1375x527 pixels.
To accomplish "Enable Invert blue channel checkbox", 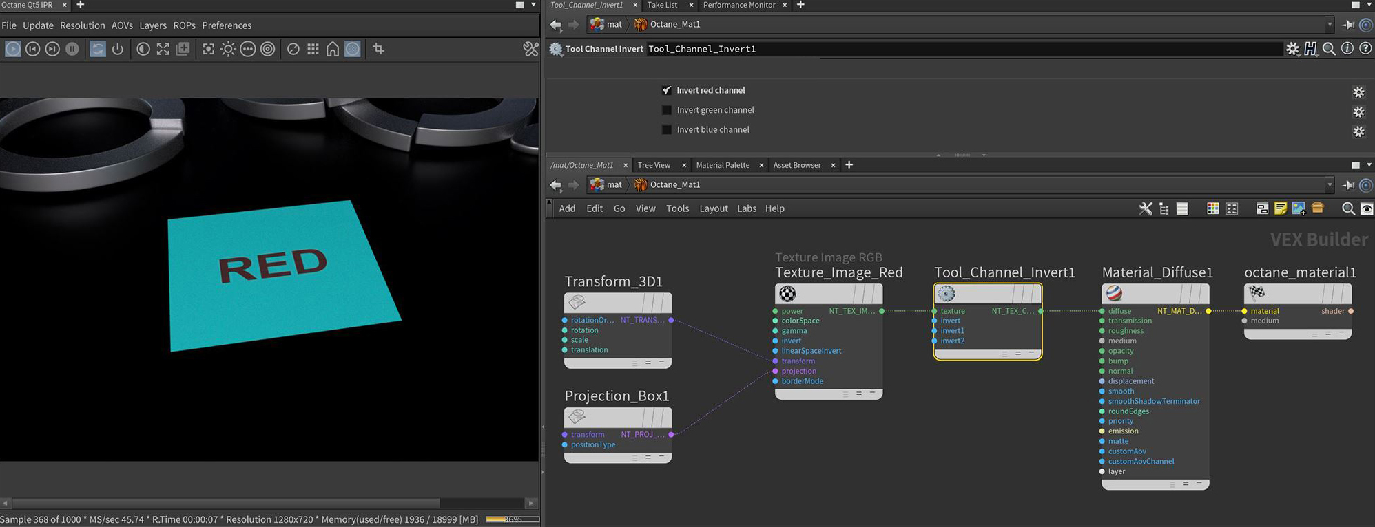I will pos(667,129).
